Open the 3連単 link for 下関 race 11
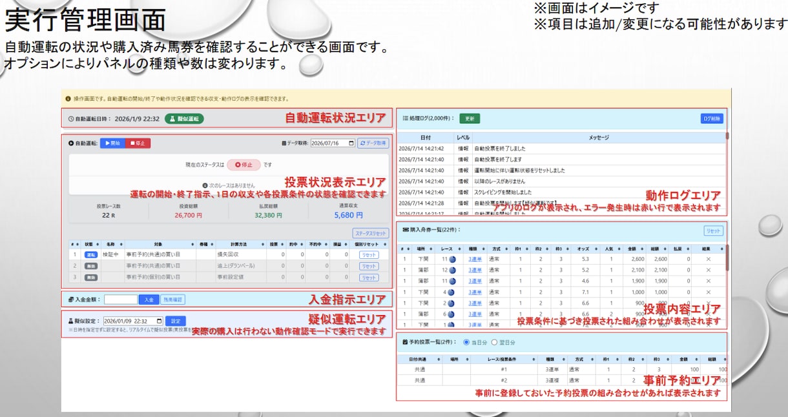This screenshot has width=788, height=417. 475,259
